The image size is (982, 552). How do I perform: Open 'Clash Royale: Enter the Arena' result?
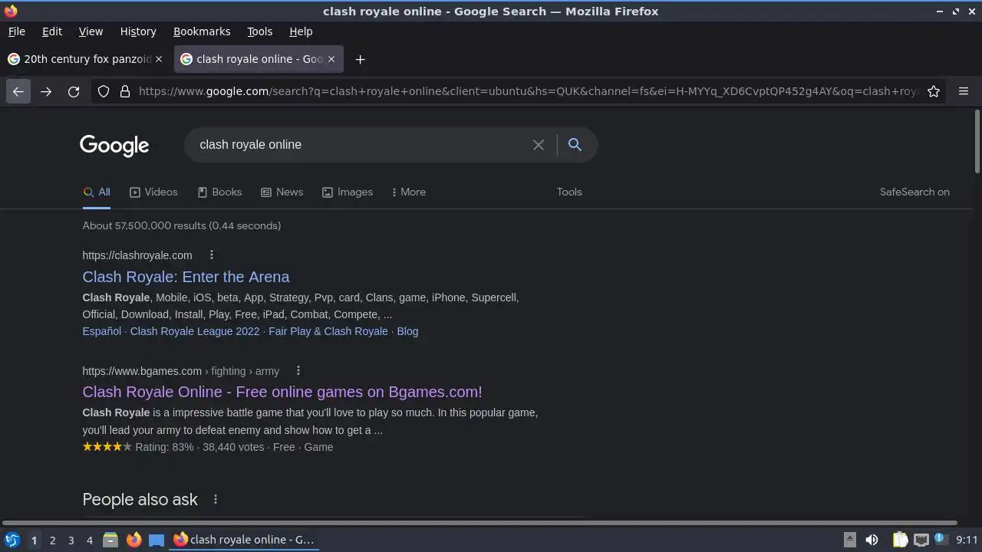coord(186,277)
